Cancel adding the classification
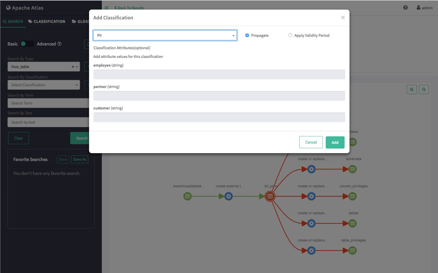 tap(311, 142)
